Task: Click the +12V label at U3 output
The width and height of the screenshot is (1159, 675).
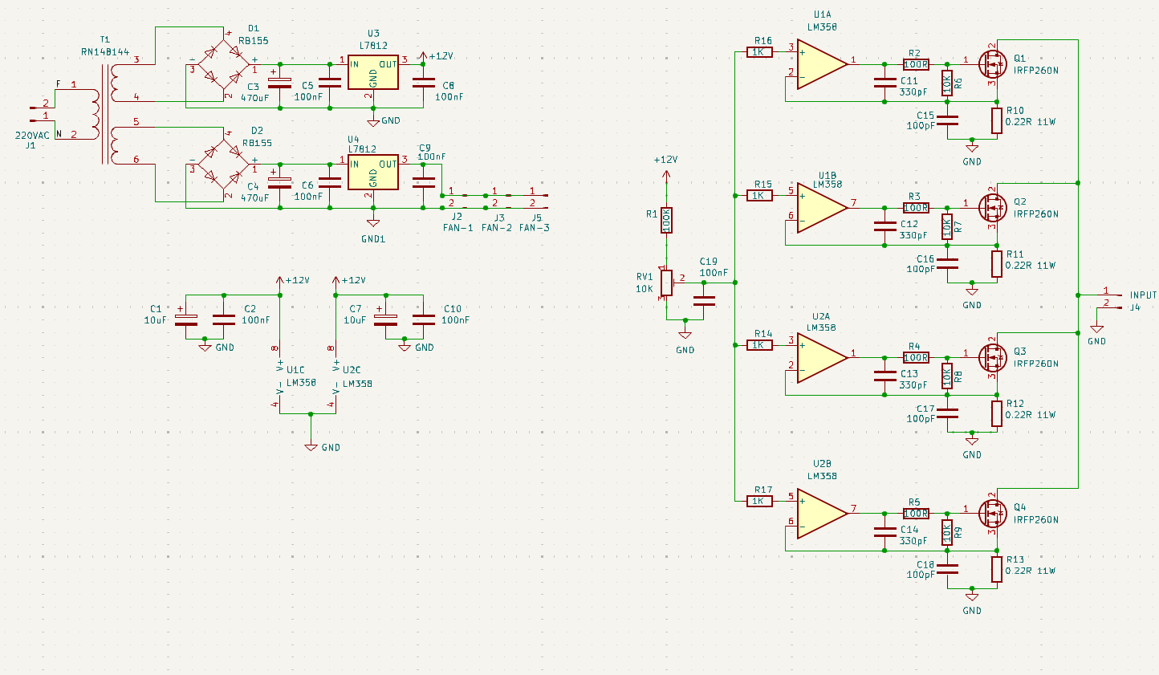Action: (441, 56)
